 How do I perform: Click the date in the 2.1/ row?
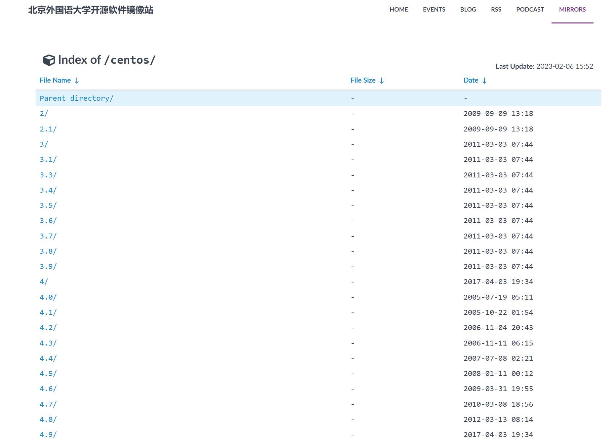(498, 129)
